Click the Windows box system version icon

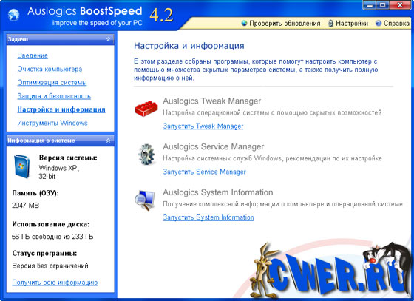pyautogui.click(x=22, y=166)
